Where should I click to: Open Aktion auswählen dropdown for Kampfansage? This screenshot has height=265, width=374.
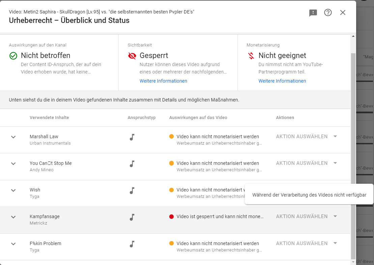tap(307, 216)
